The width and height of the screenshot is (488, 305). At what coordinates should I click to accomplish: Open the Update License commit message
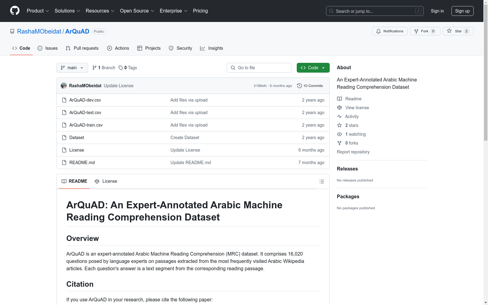tap(119, 86)
